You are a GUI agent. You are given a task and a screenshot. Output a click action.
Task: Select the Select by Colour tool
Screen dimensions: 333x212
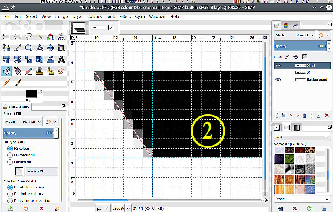pos(51,36)
